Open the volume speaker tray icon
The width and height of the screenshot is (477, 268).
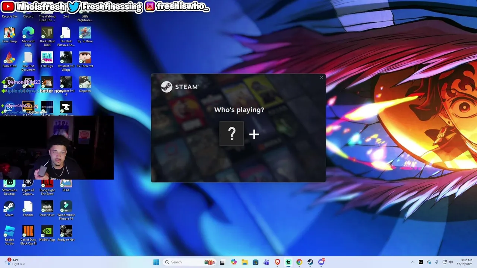(x=451, y=262)
